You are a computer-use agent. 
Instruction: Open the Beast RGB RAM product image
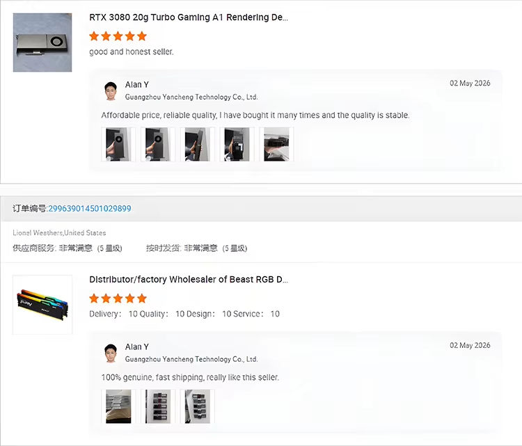click(x=42, y=305)
